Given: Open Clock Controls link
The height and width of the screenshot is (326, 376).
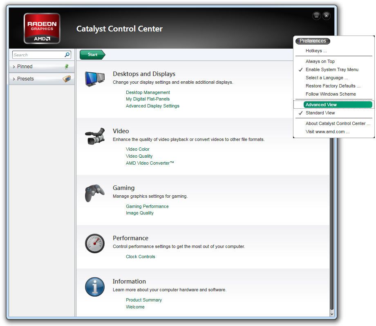Looking at the screenshot, I should click(x=141, y=257).
